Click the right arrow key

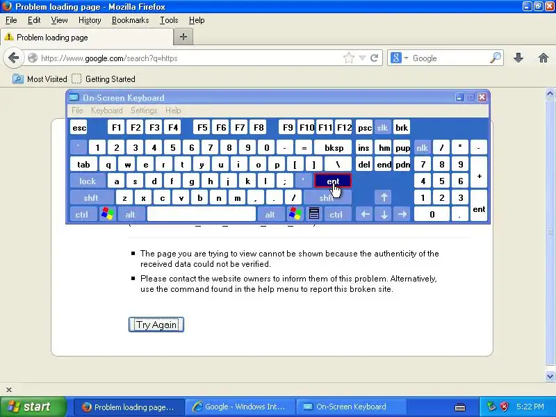pos(402,214)
